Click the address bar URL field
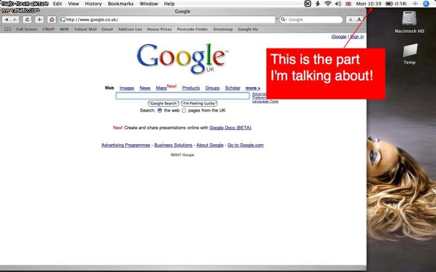Image resolution: width=436 pixels, height=272 pixels. [x=167, y=20]
